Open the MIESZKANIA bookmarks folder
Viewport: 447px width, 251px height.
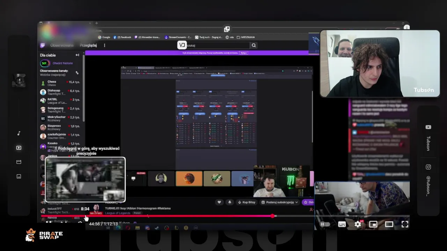[x=246, y=37]
